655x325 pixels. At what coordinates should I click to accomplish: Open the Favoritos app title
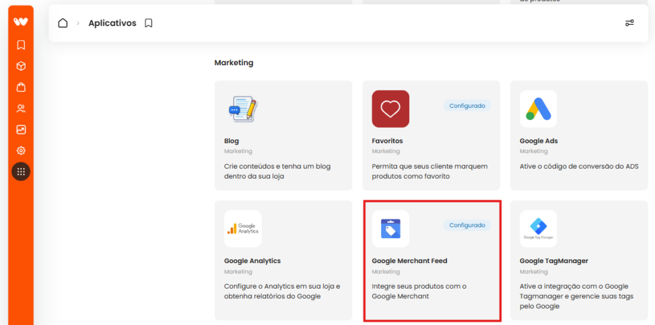(x=387, y=141)
